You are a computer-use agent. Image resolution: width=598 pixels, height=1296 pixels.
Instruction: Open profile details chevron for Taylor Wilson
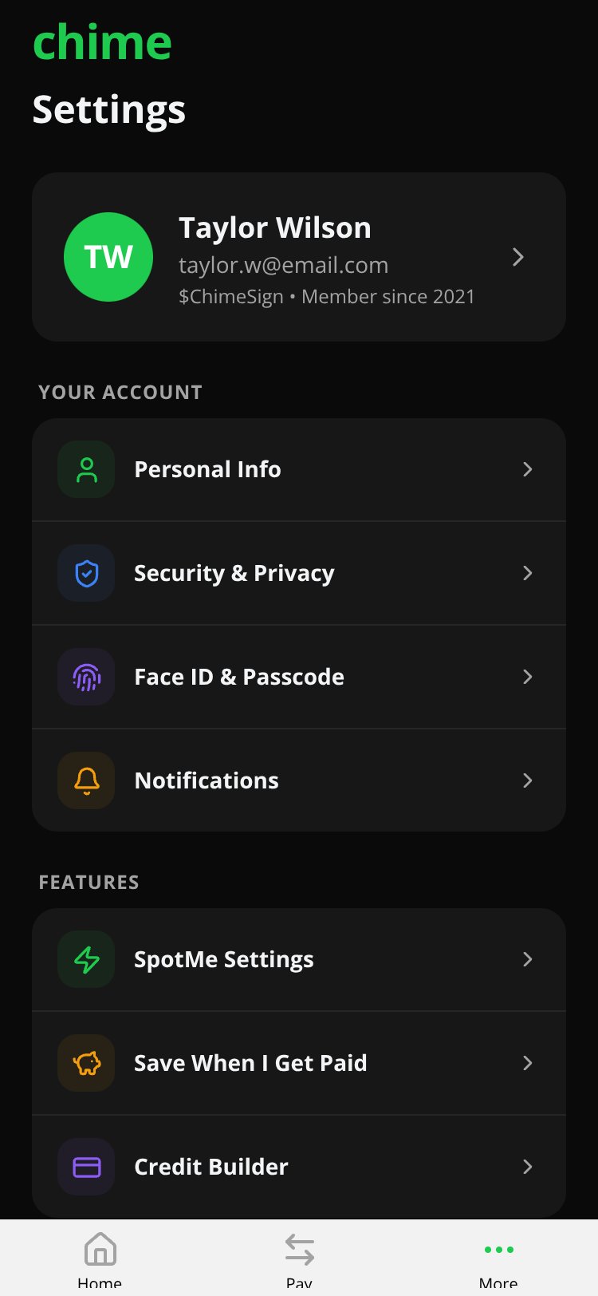pos(518,257)
